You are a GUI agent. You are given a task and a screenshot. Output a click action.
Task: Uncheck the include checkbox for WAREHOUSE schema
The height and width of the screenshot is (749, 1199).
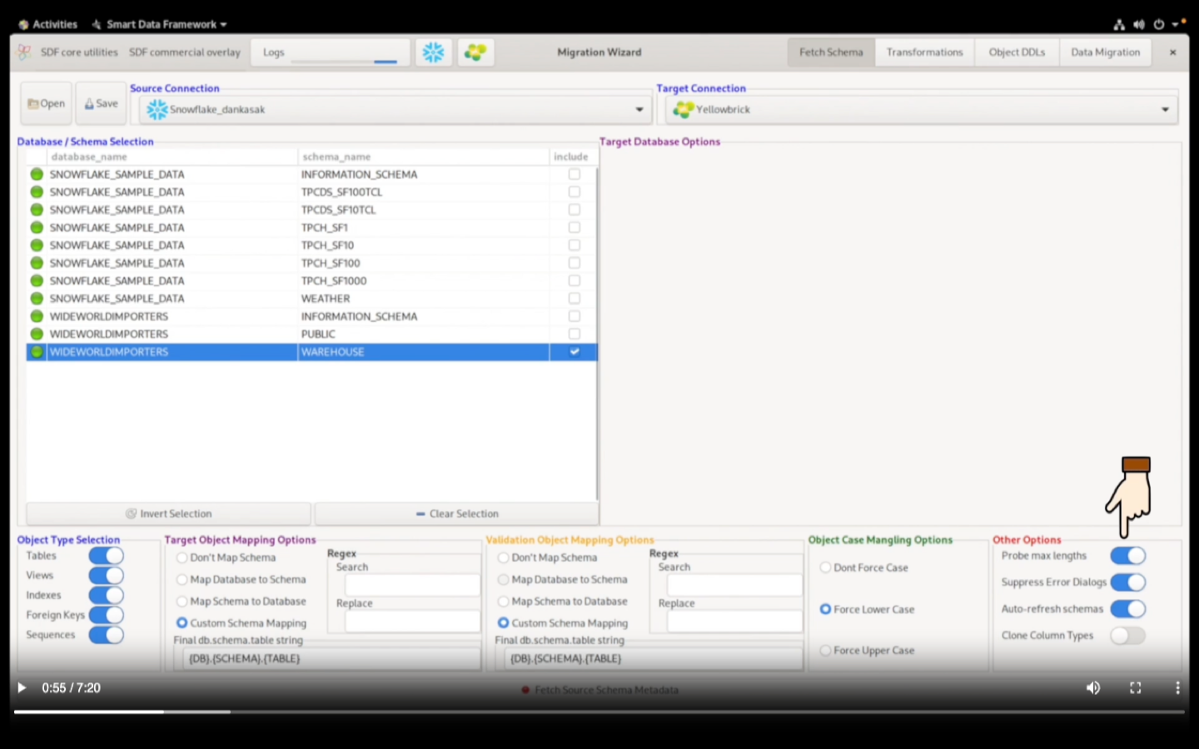point(573,351)
